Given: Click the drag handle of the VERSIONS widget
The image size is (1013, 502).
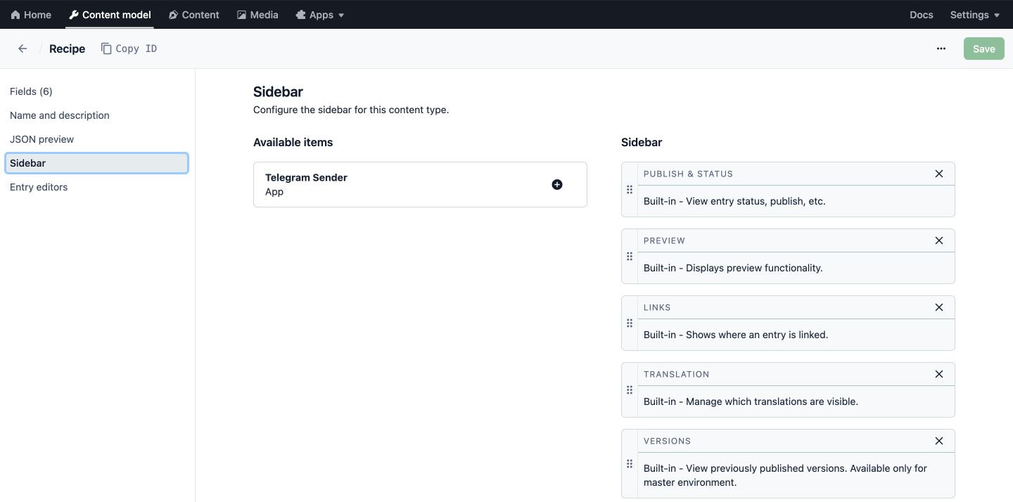Looking at the screenshot, I should 630,464.
